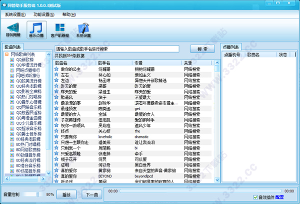Toggle the 音效插件 checkbox

tap(256, 197)
